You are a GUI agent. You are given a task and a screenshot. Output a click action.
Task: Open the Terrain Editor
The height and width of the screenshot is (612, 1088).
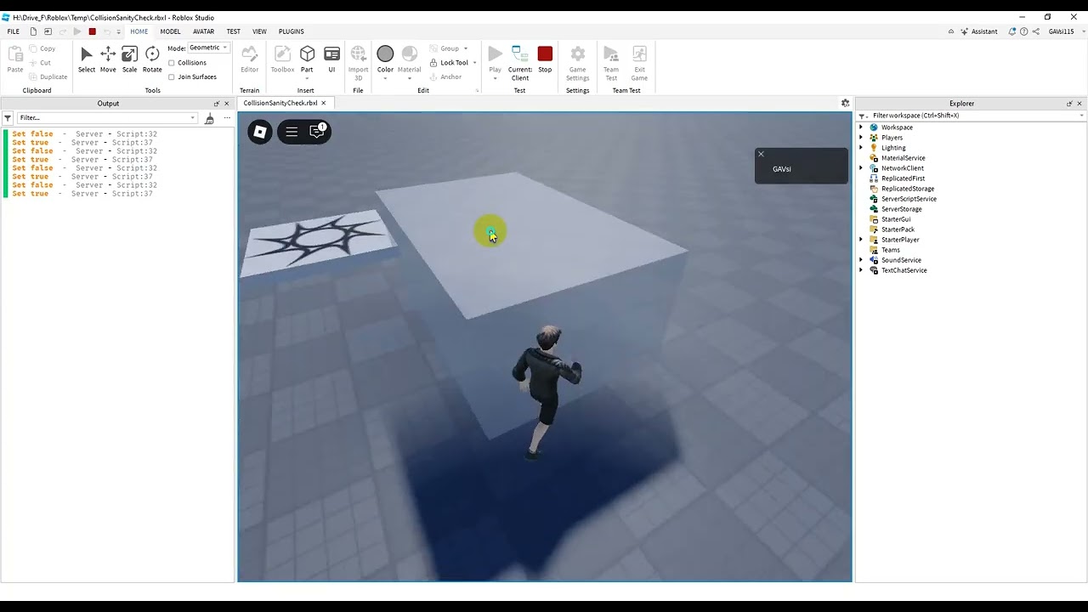pos(249,59)
